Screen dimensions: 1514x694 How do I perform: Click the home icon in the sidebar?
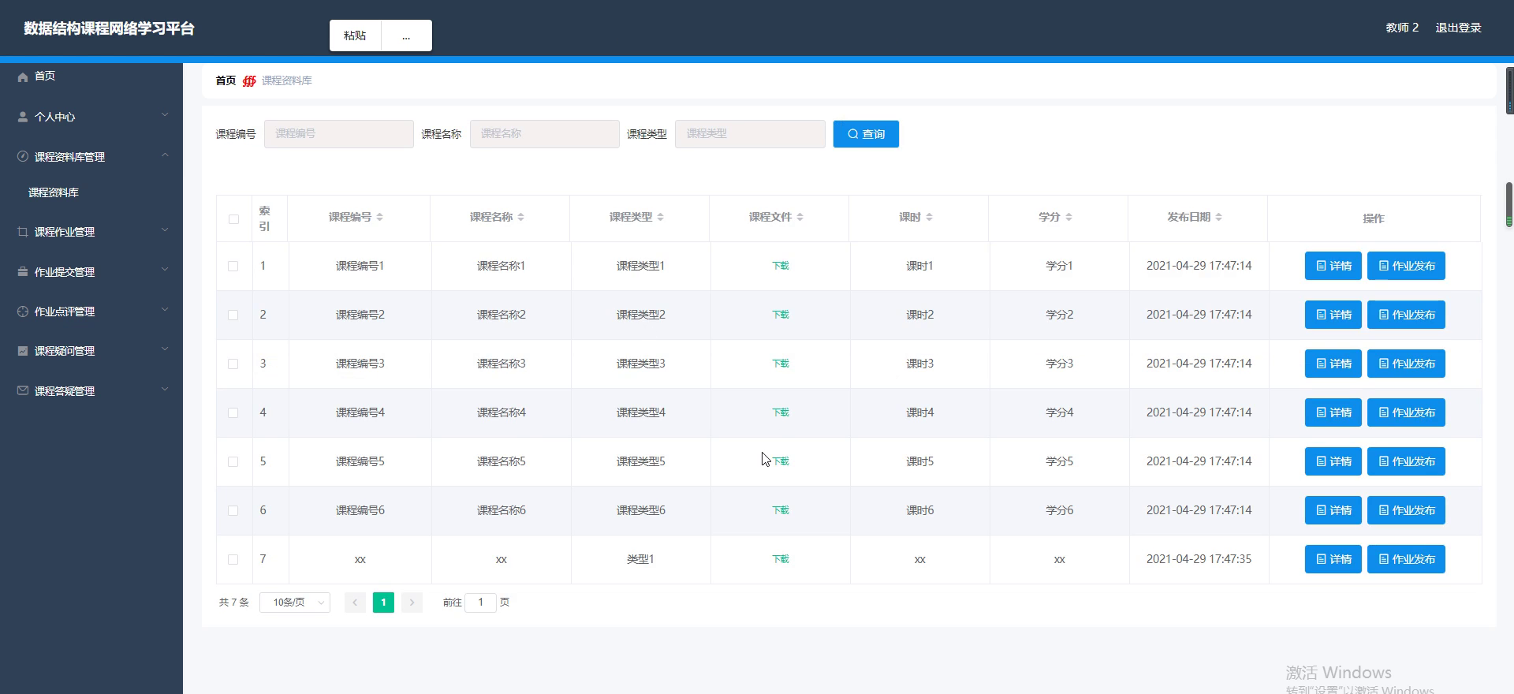[23, 76]
